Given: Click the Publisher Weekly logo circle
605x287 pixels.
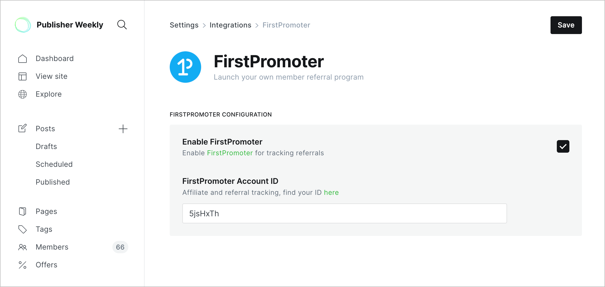Looking at the screenshot, I should pos(23,25).
